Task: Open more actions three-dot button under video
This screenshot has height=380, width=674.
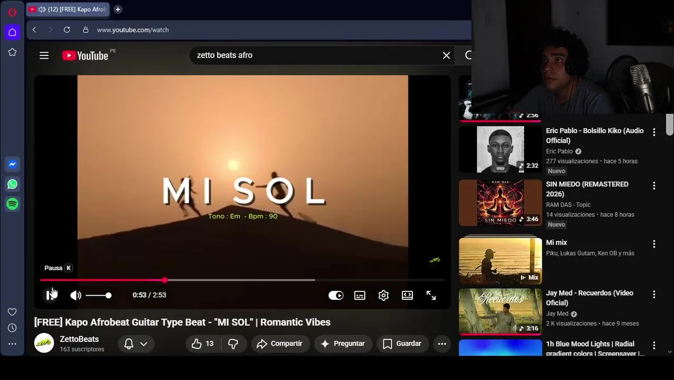Action: (442, 344)
